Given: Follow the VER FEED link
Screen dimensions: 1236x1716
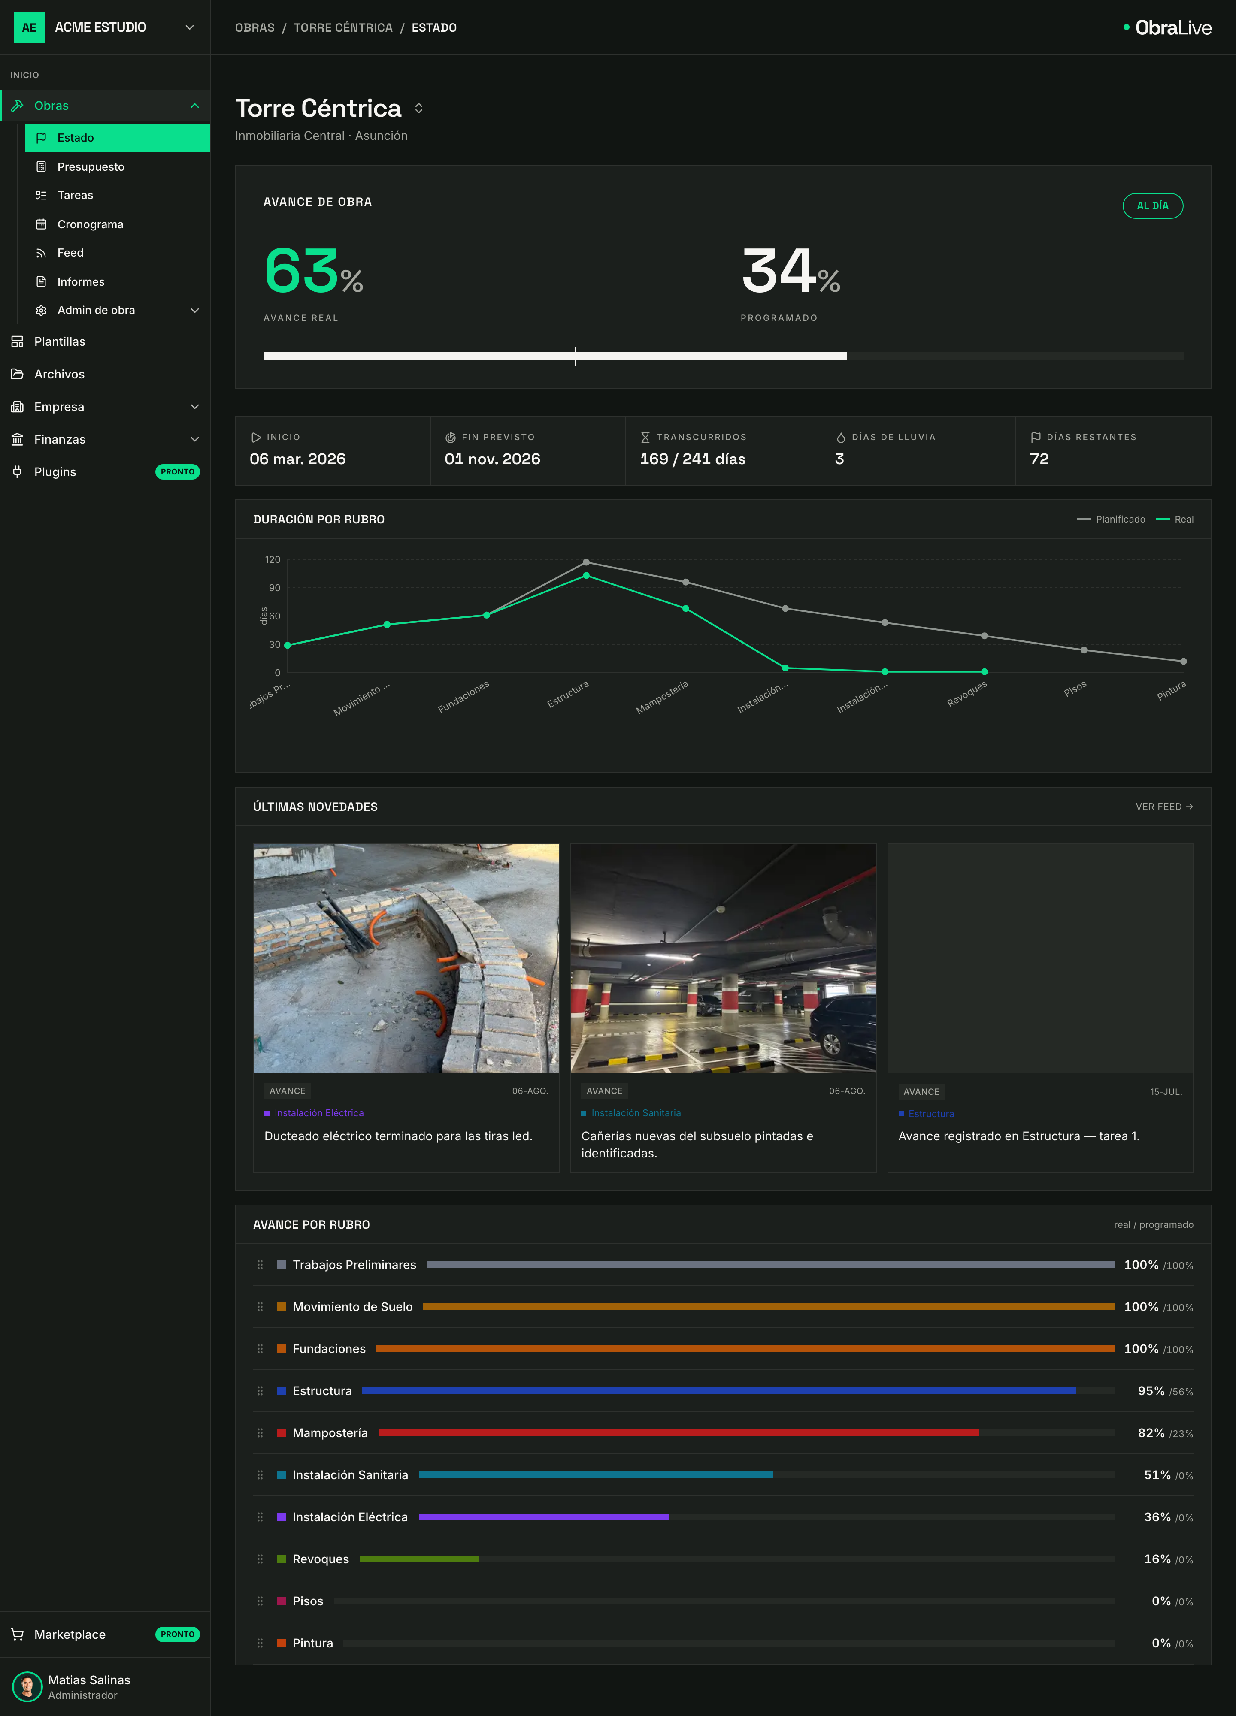Looking at the screenshot, I should click(x=1164, y=807).
